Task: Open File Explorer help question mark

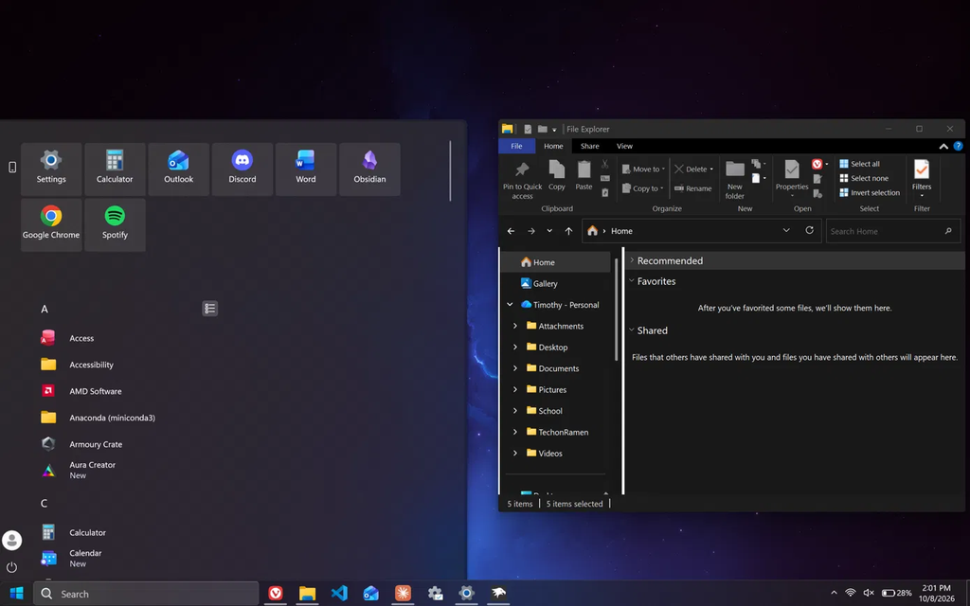Action: pyautogui.click(x=959, y=146)
